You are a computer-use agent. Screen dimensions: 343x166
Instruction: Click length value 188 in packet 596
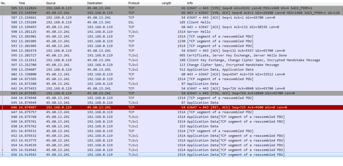click(x=182, y=60)
